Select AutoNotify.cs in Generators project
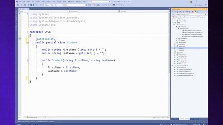The width and height of the screenshot is (223, 125). pos(182,58)
